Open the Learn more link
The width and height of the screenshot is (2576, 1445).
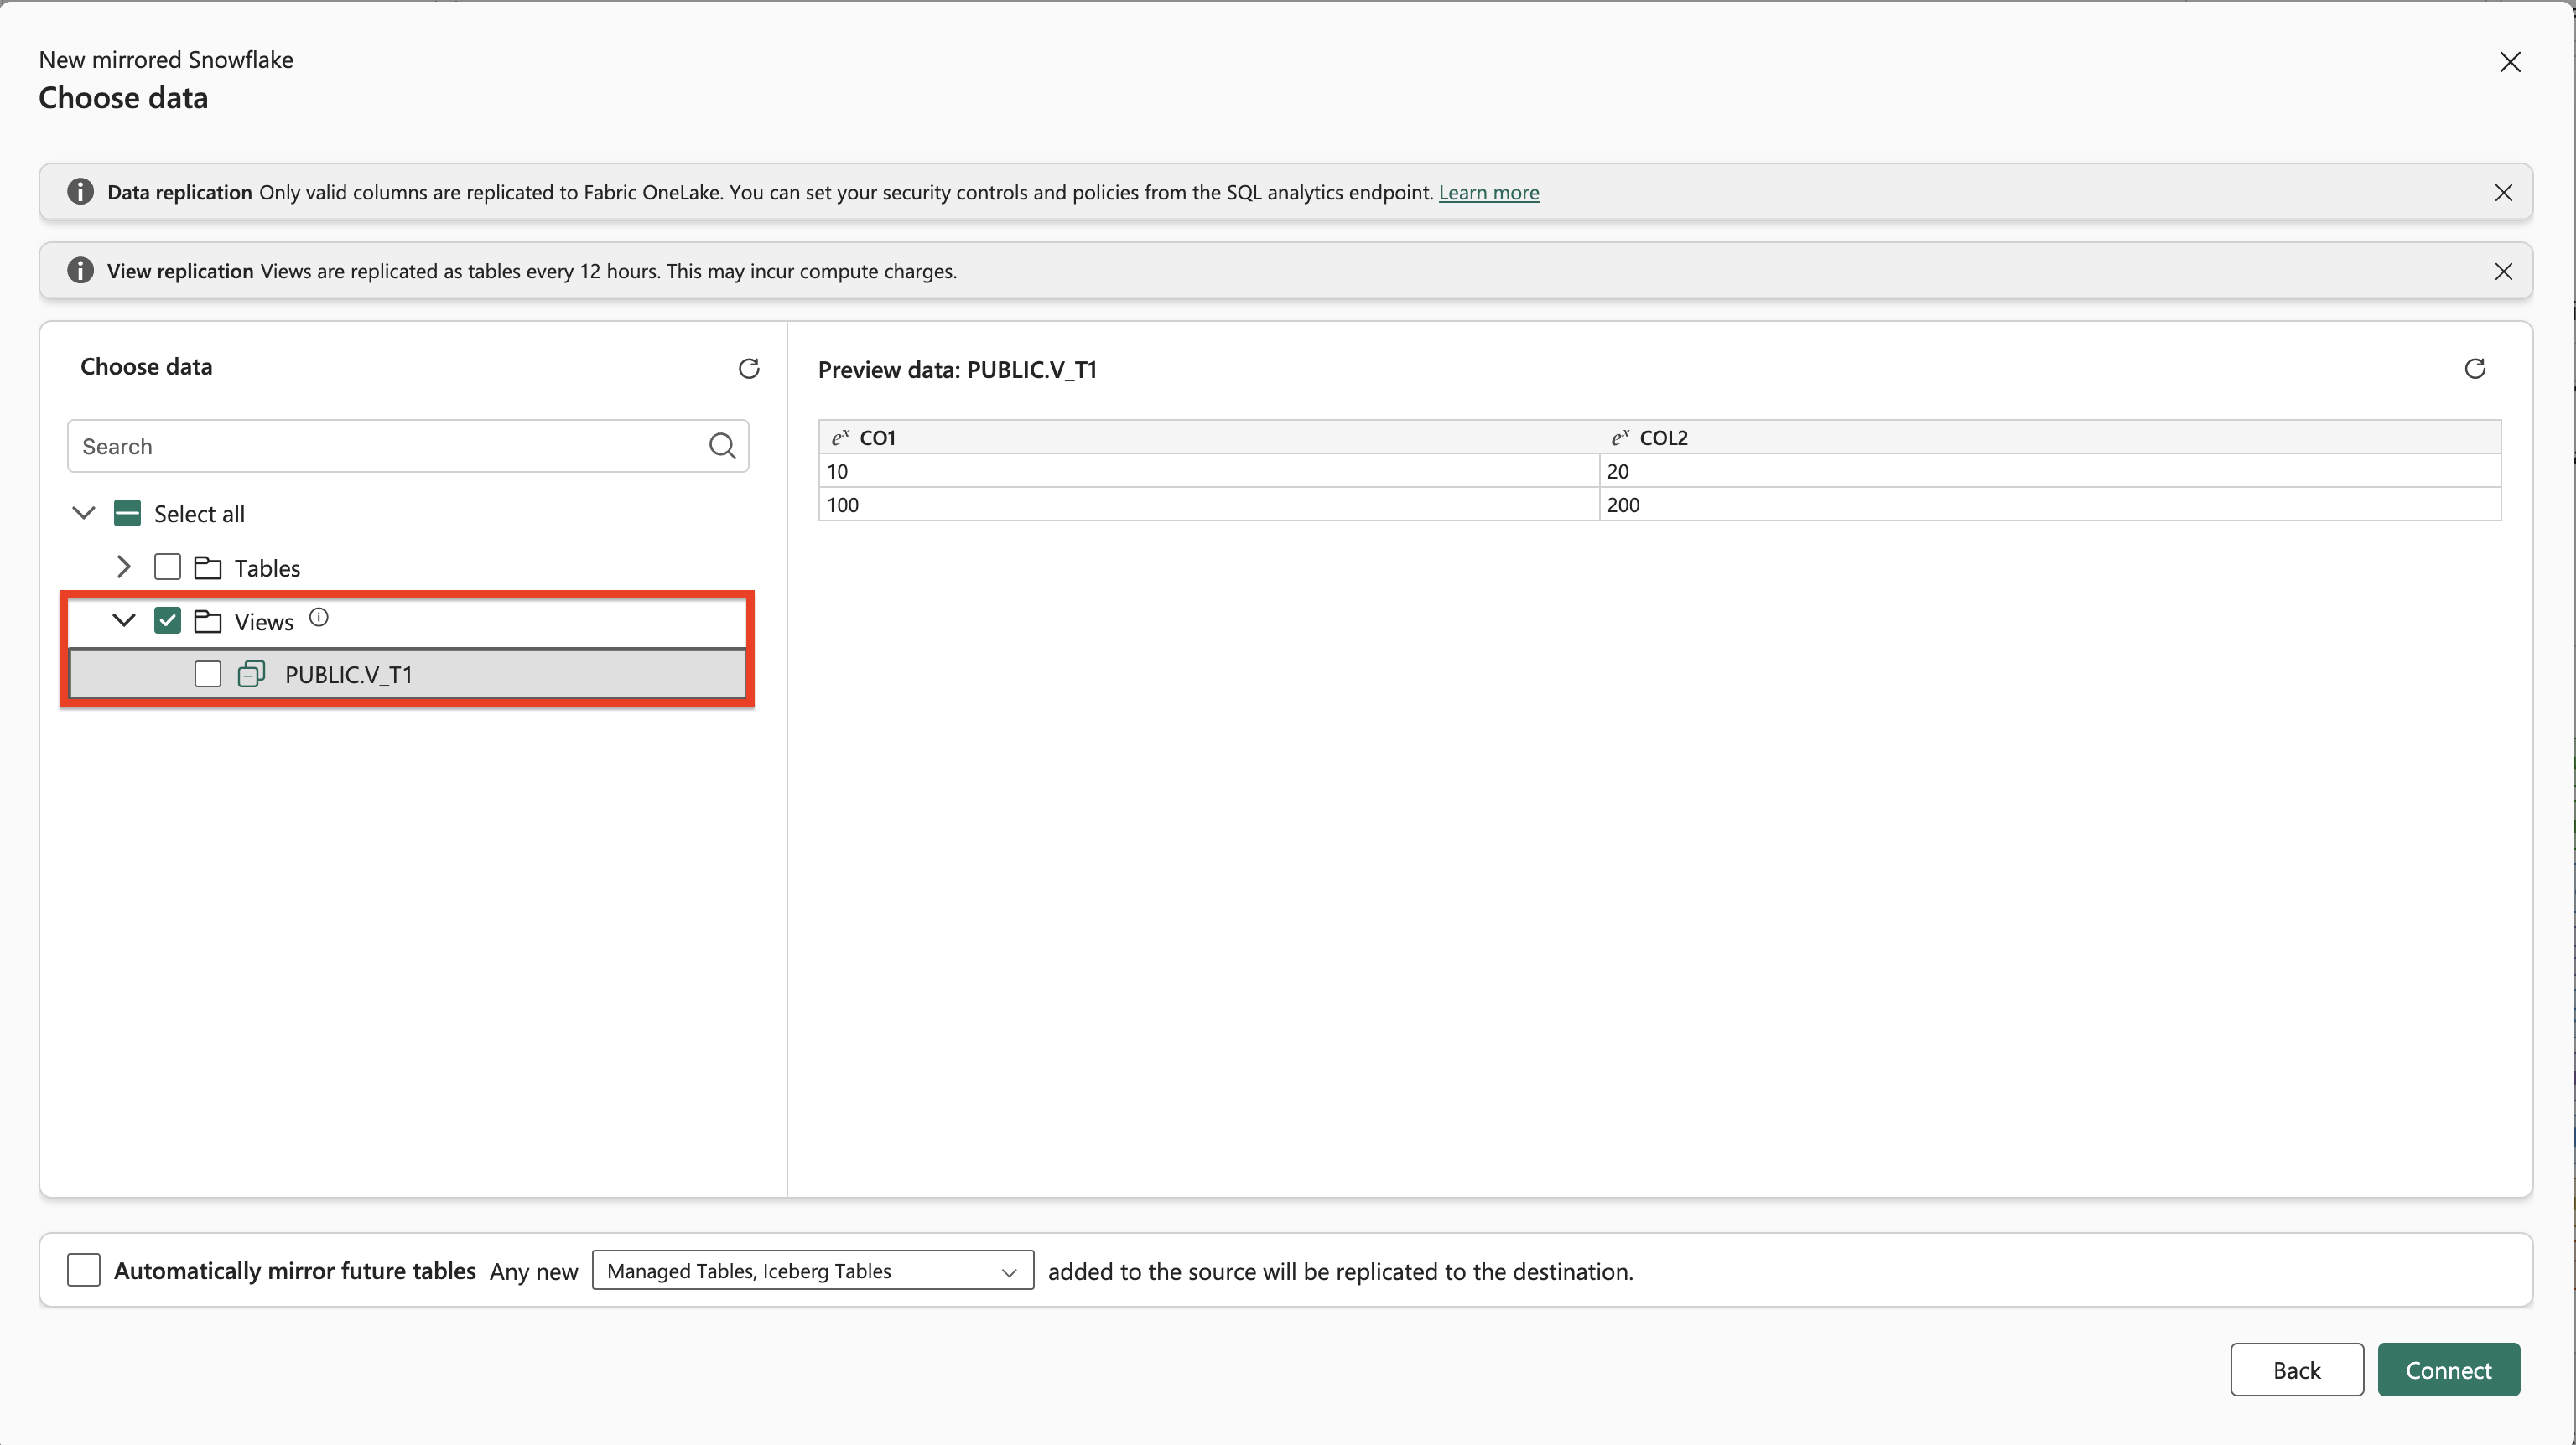(1488, 192)
